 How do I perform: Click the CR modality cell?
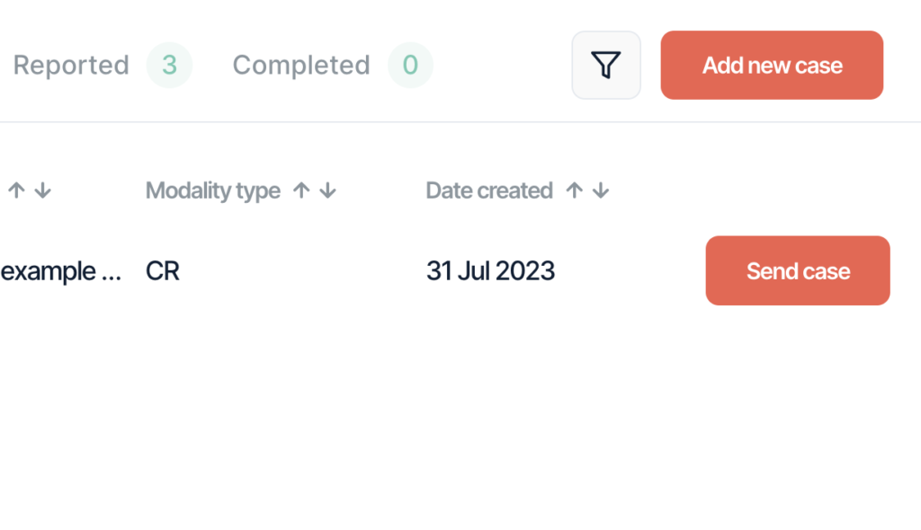(163, 271)
